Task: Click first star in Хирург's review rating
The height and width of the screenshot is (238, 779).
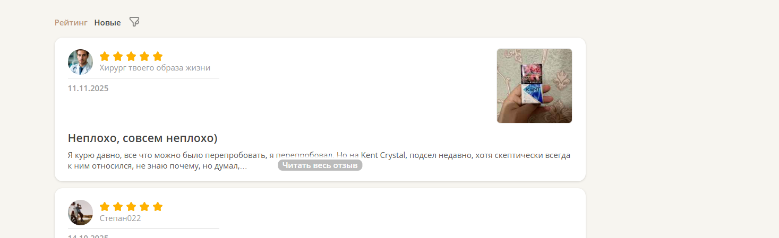Action: [x=105, y=56]
